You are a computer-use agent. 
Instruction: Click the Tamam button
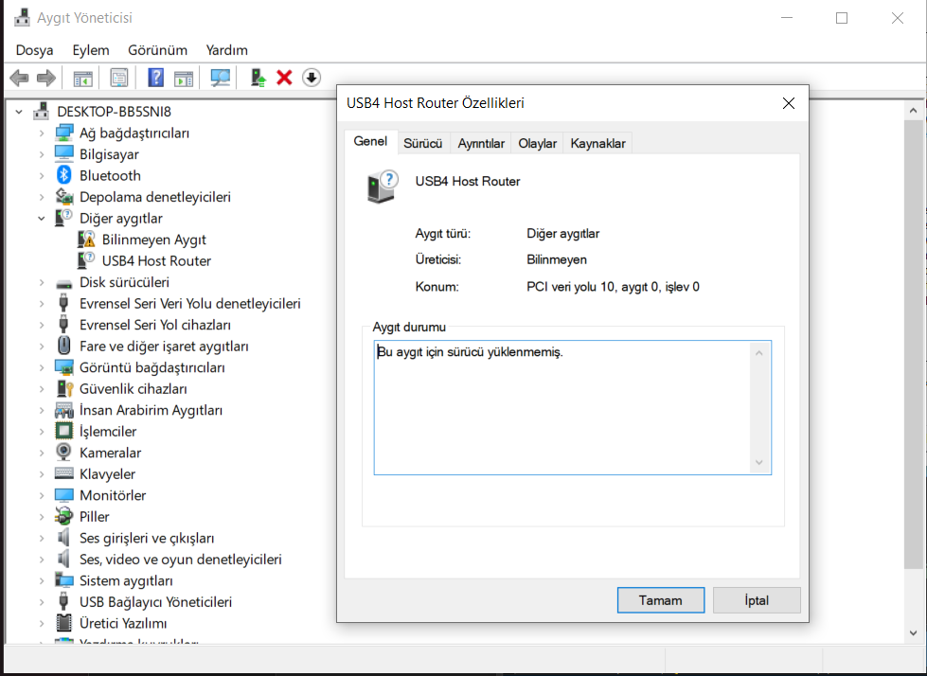660,600
